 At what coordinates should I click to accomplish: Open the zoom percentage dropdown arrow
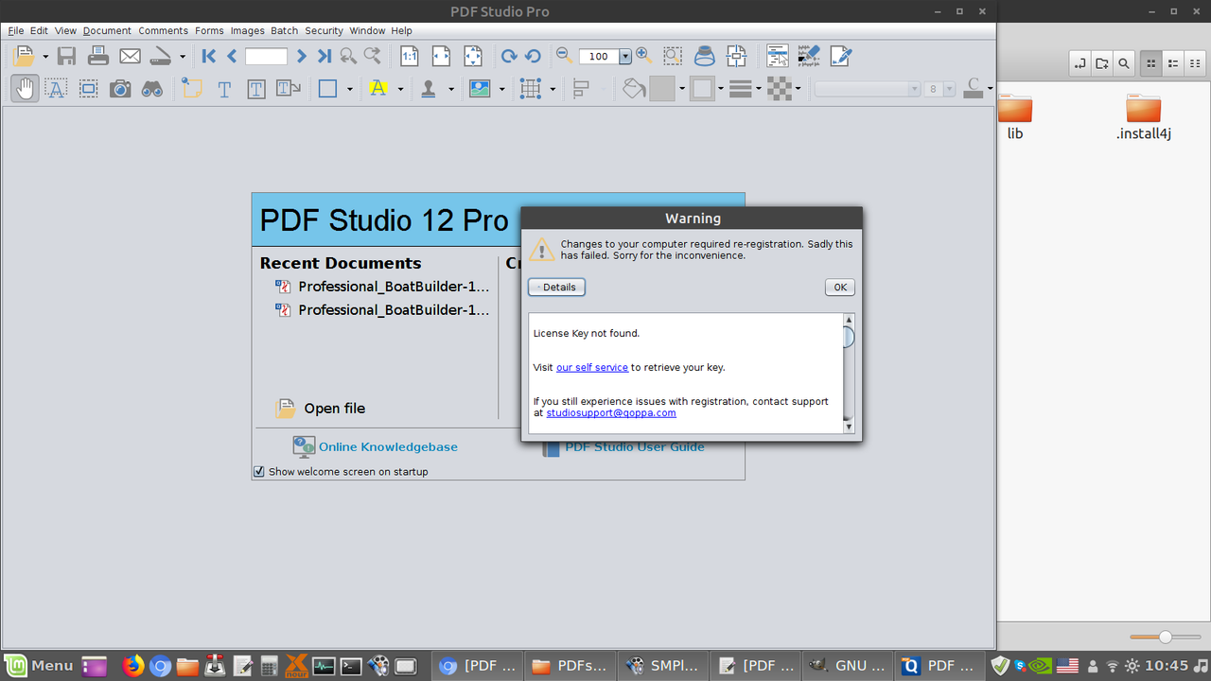coord(625,57)
